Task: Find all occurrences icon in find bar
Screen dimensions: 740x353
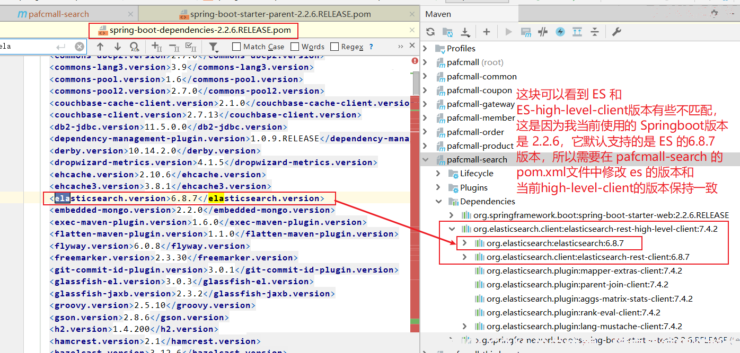Action: (135, 47)
